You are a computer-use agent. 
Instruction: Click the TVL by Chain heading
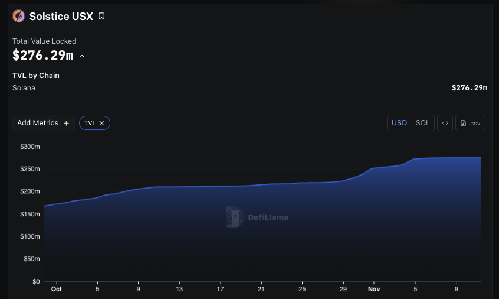[x=36, y=76]
